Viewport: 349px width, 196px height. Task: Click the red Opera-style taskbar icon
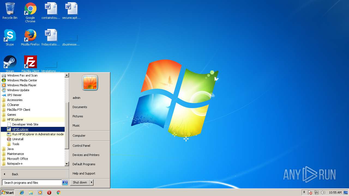[49, 192]
